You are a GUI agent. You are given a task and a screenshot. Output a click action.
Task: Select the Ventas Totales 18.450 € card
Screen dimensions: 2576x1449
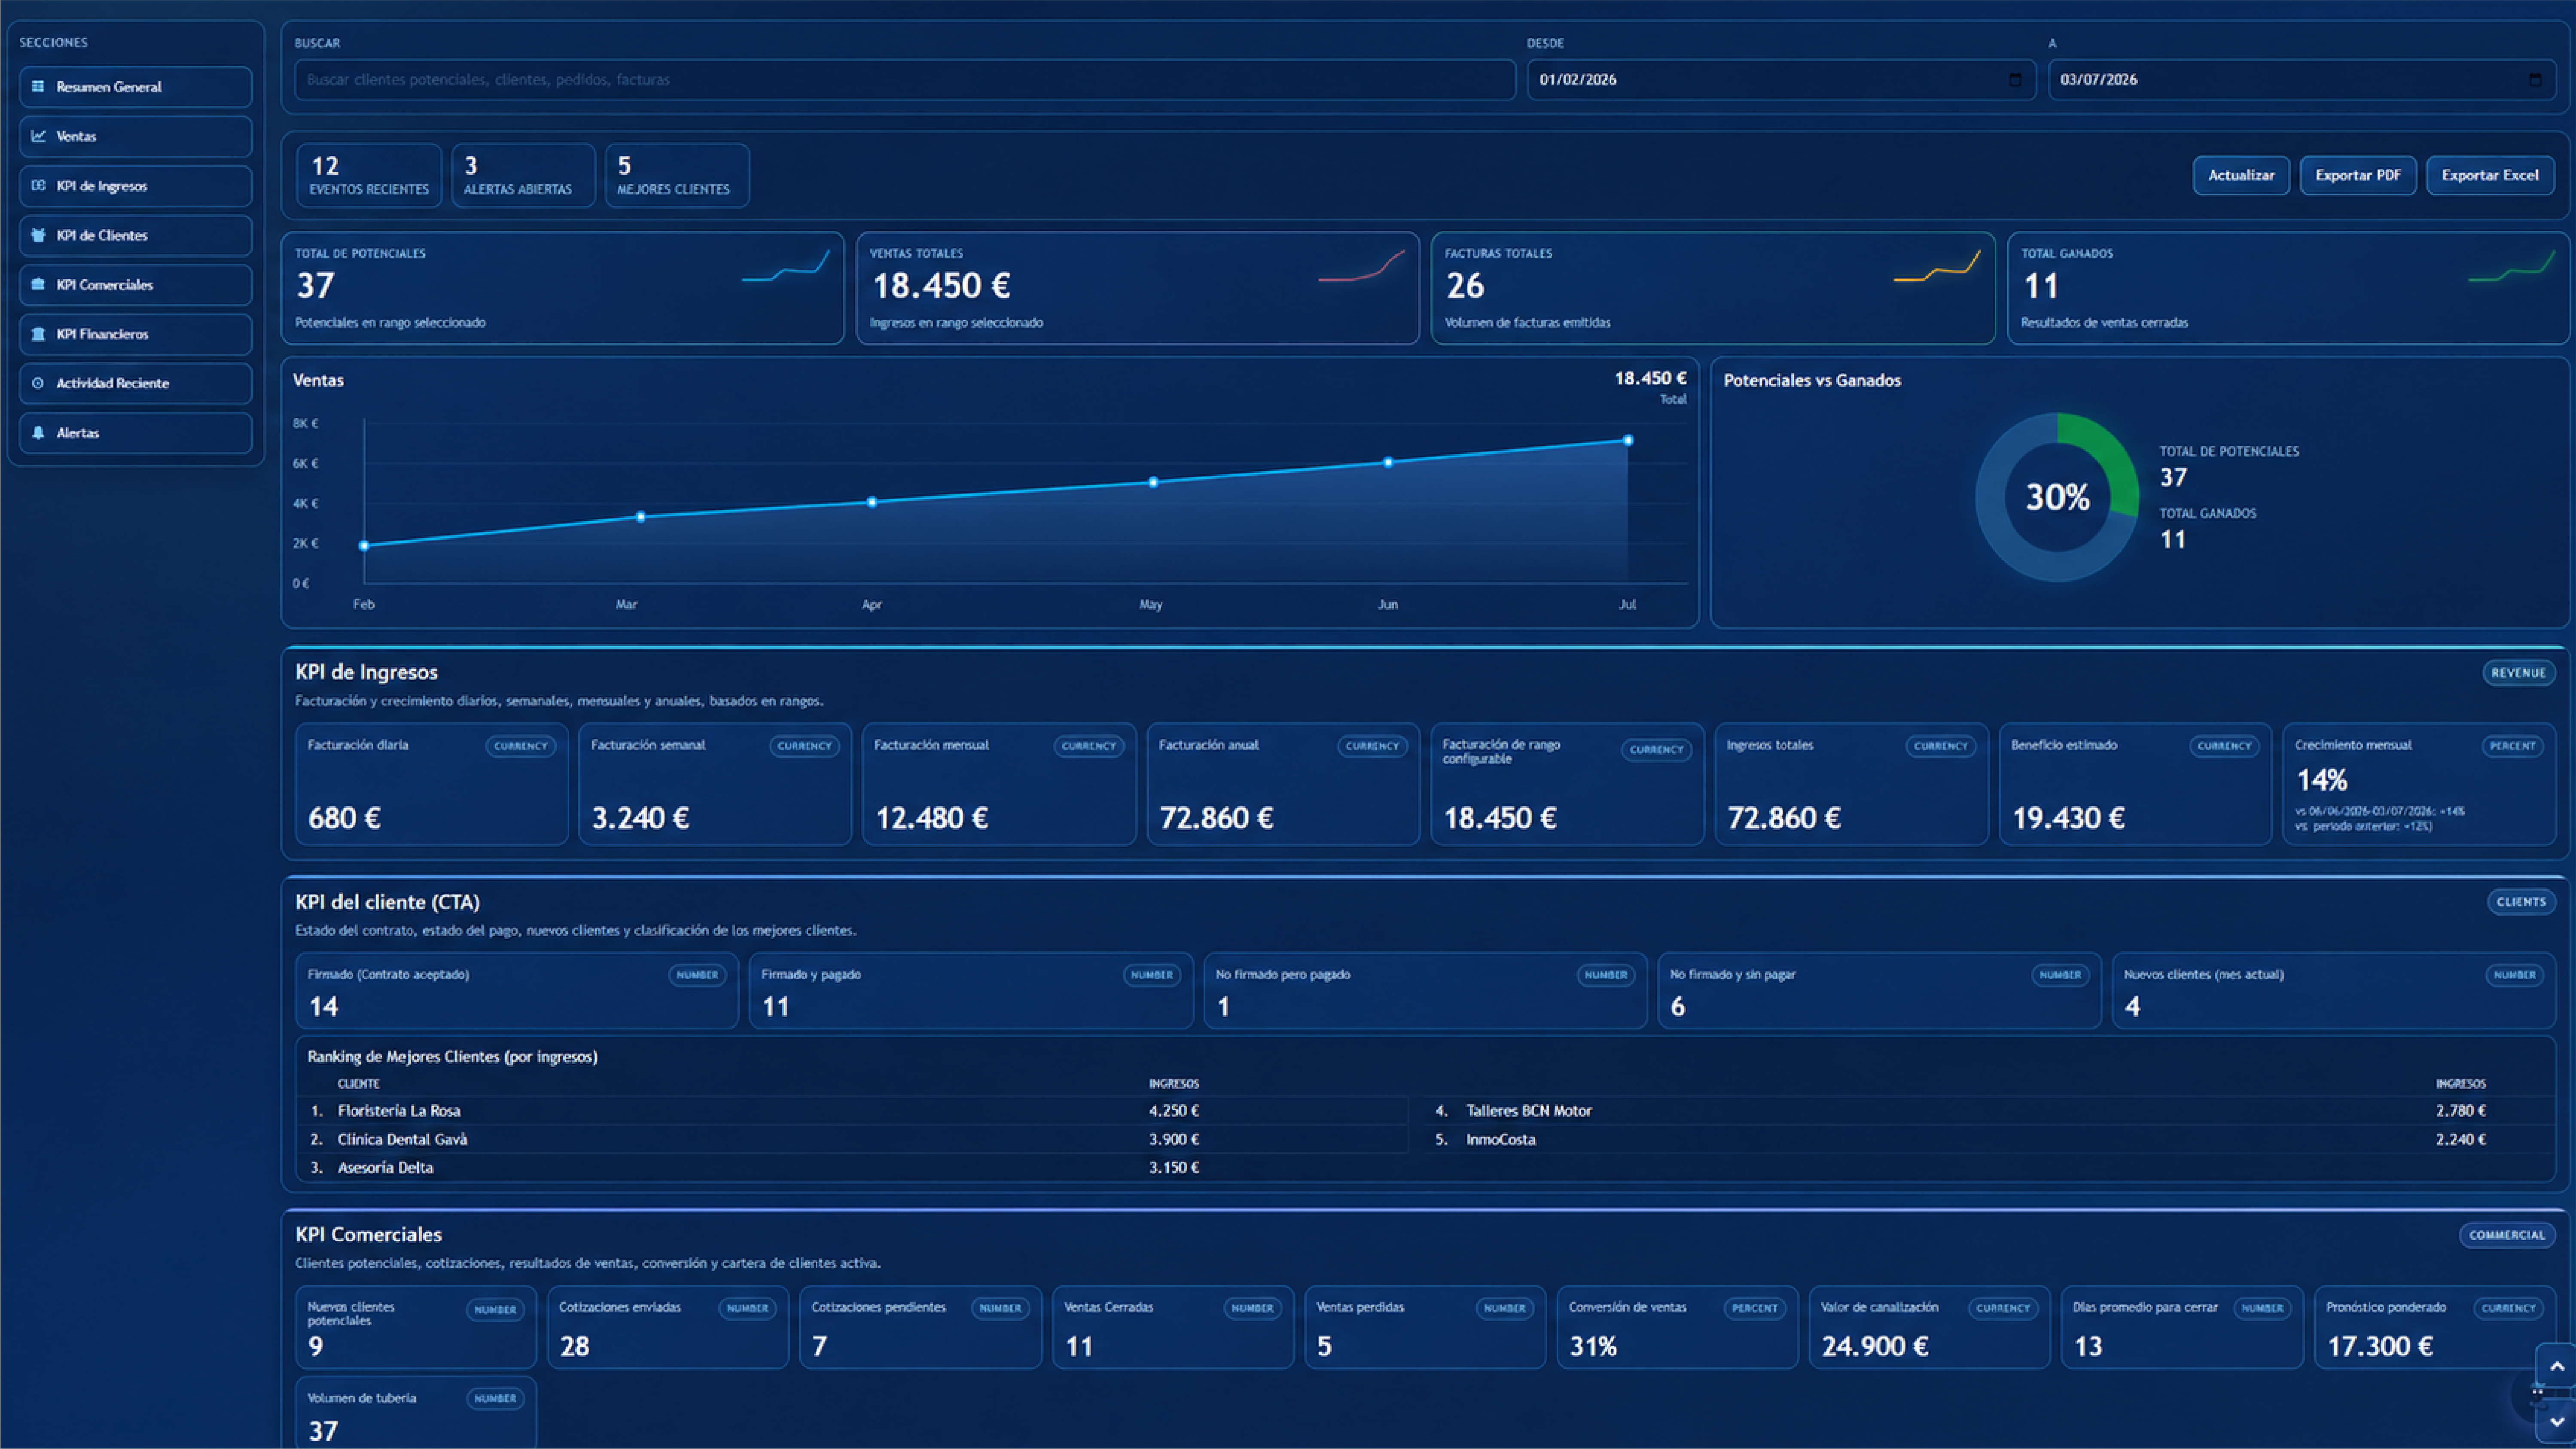pos(1138,289)
